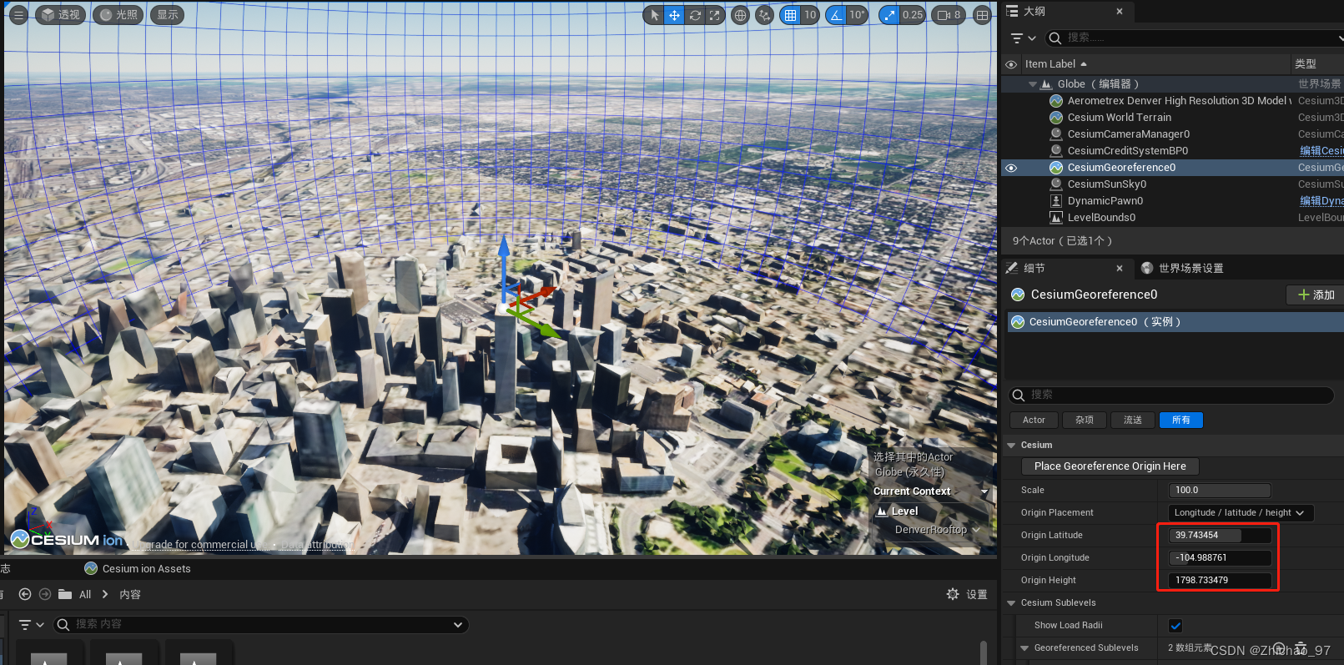Open viewport layout grid button

pos(983,15)
